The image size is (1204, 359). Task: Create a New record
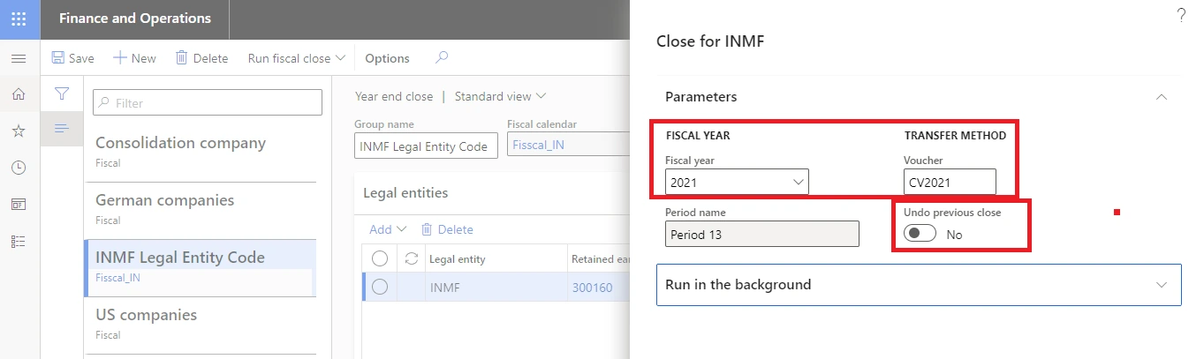point(134,58)
